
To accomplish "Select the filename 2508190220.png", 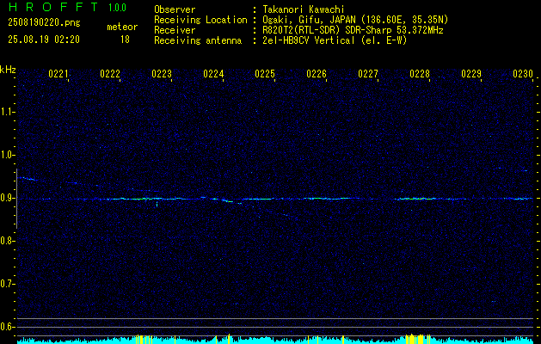I will coord(44,23).
